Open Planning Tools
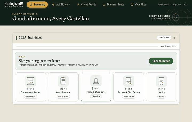 tap(113, 5)
